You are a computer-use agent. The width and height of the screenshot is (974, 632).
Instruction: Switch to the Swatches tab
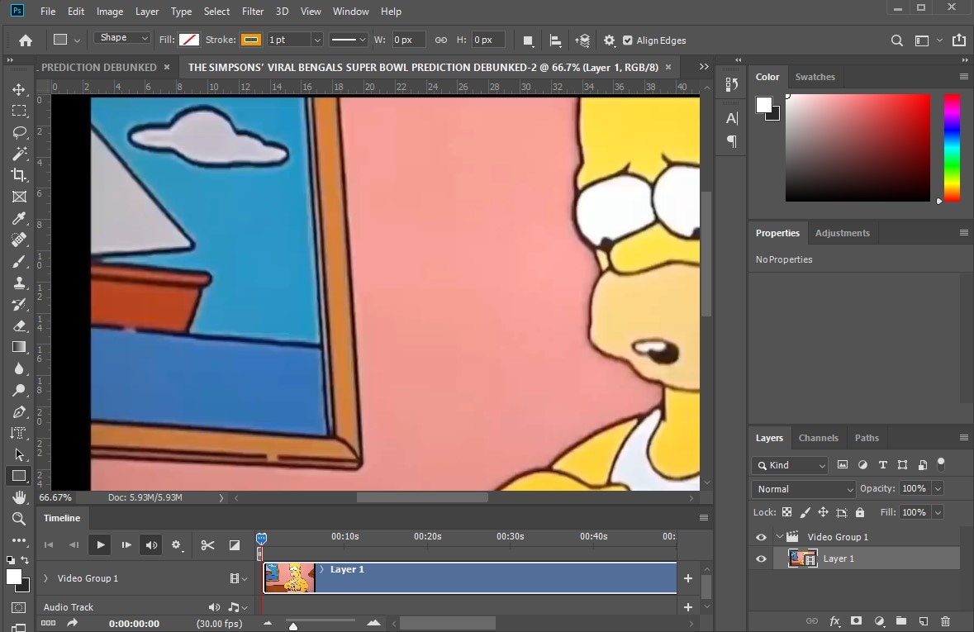[815, 77]
